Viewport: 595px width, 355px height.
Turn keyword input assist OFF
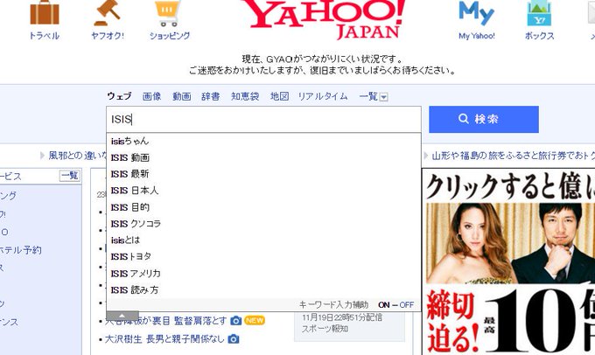tap(407, 305)
